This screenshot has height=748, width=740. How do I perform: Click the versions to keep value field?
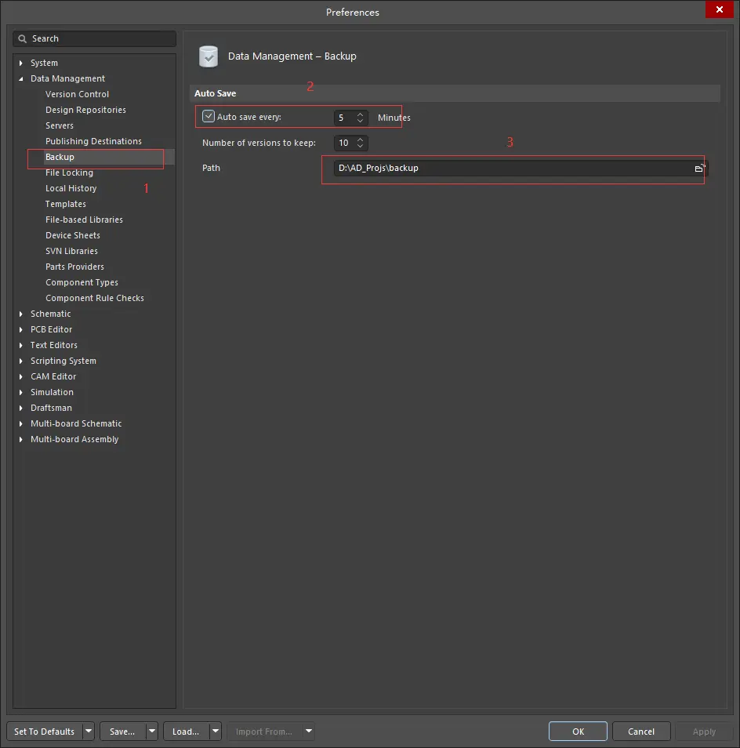(x=345, y=143)
